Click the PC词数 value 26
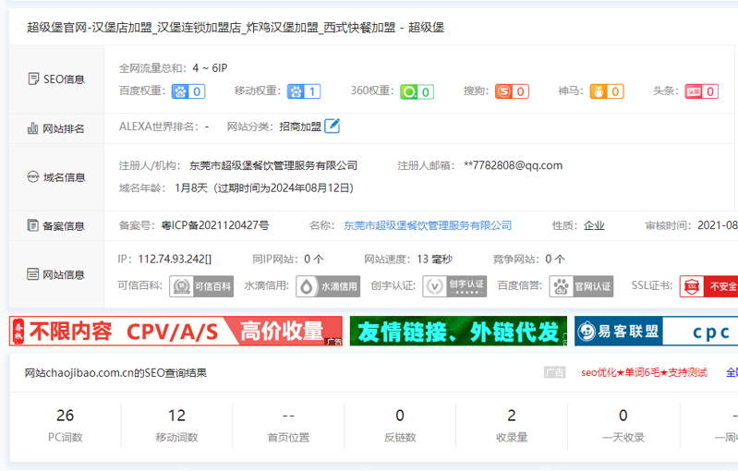The image size is (738, 471). pos(65,416)
